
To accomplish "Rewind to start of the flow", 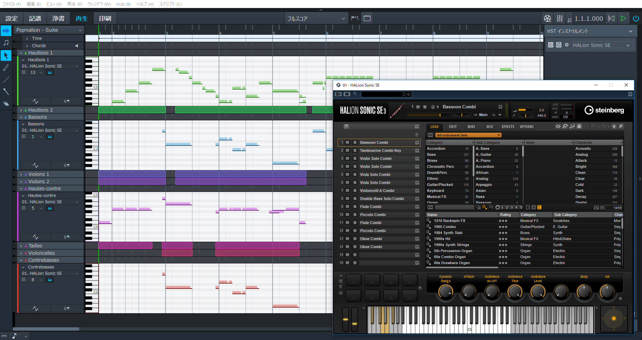I will (x=611, y=18).
